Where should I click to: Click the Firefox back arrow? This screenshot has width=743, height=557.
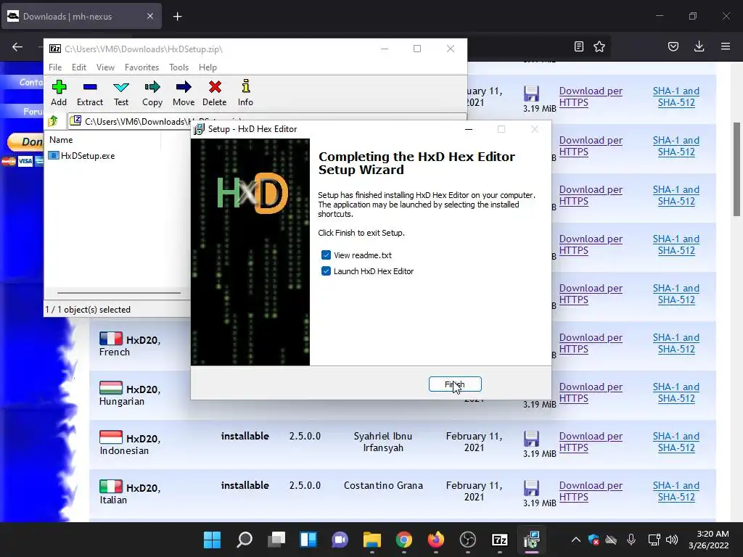click(x=17, y=46)
